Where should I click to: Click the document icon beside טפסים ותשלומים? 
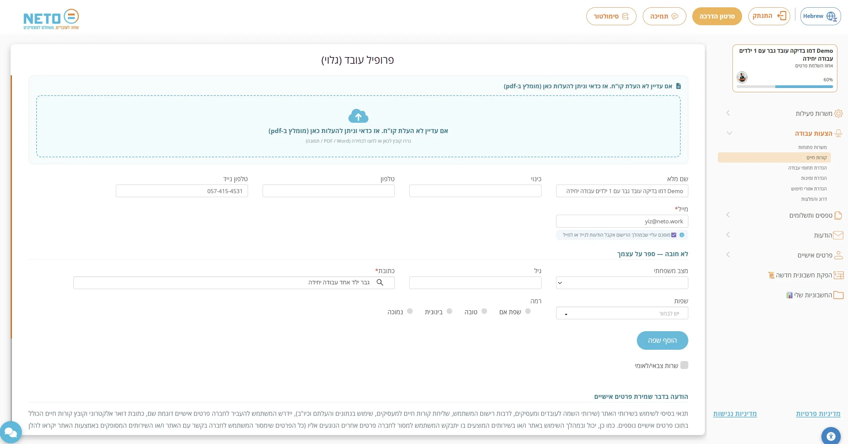pyautogui.click(x=839, y=215)
